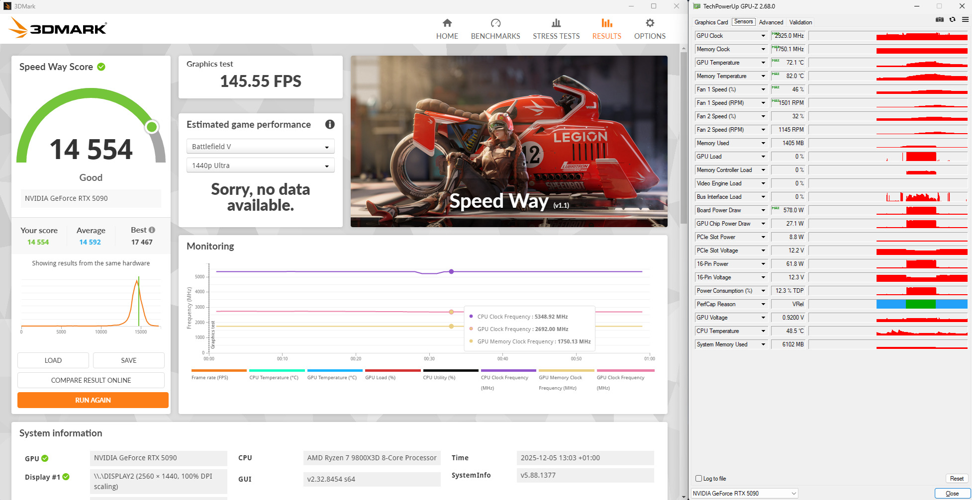Open the NVIDIA GeForce RTX 5090 GPU selector
Image resolution: width=972 pixels, height=500 pixels.
(x=745, y=494)
